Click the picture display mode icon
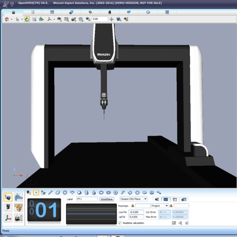The width and height of the screenshot is (237, 237). click(x=66, y=19)
